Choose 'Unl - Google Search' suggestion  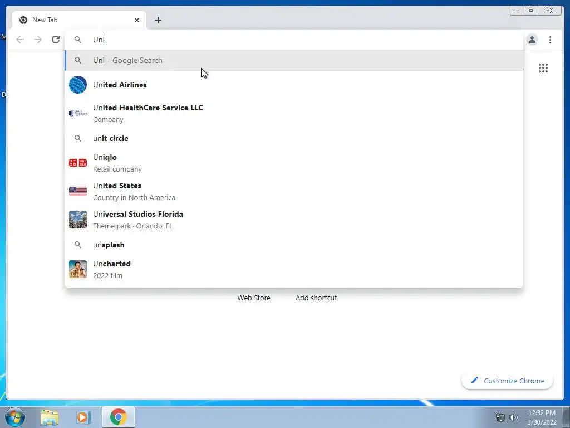tap(294, 60)
